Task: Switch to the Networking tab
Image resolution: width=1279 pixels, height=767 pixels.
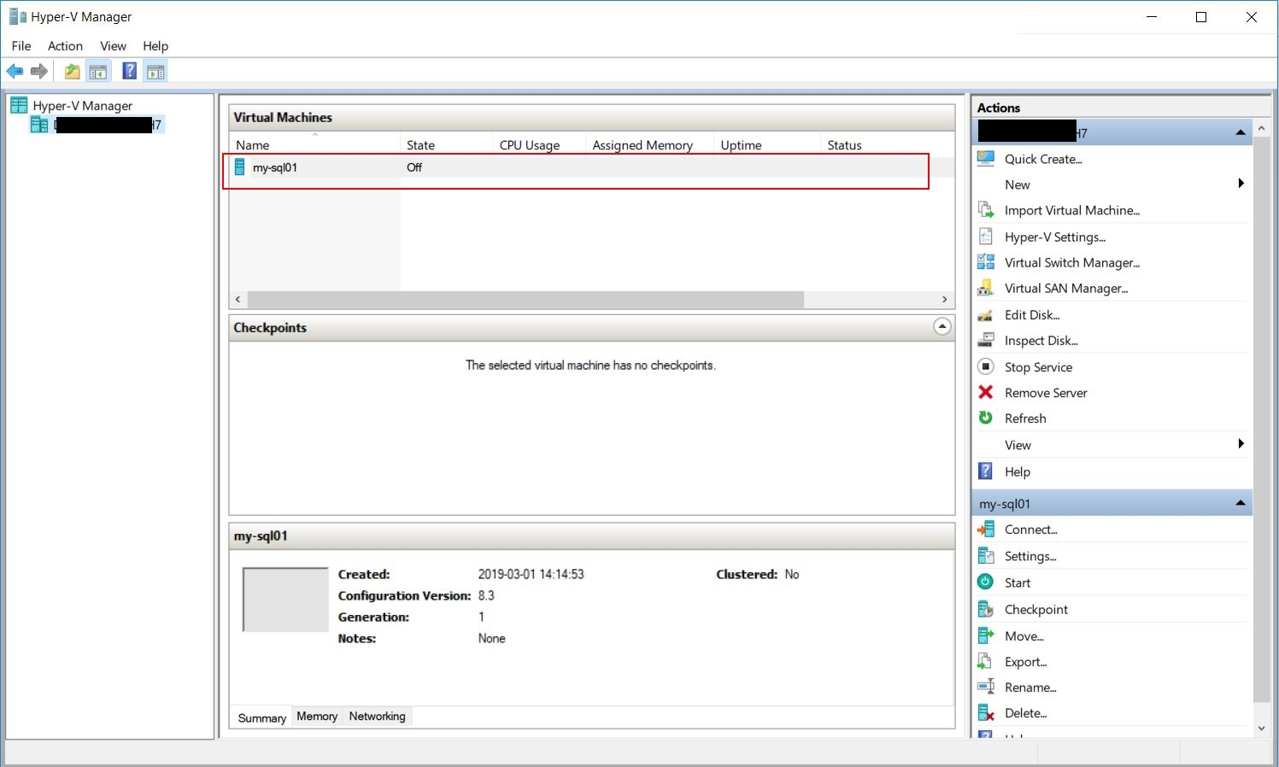Action: 378,717
